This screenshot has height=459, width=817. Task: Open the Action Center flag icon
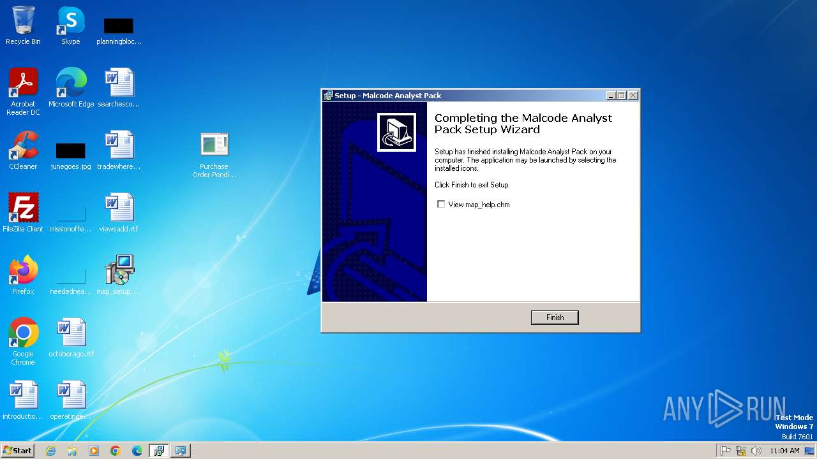[726, 451]
